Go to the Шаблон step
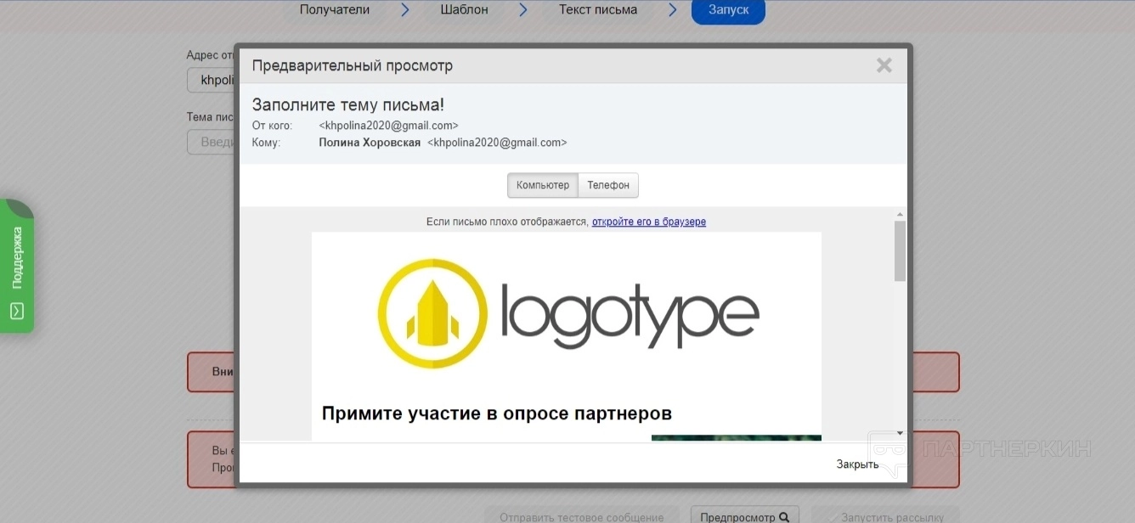Screen dimensions: 1135x523 click(464, 10)
